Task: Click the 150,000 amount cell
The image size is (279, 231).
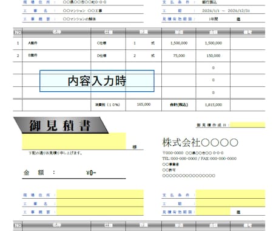Action: tap(213, 55)
